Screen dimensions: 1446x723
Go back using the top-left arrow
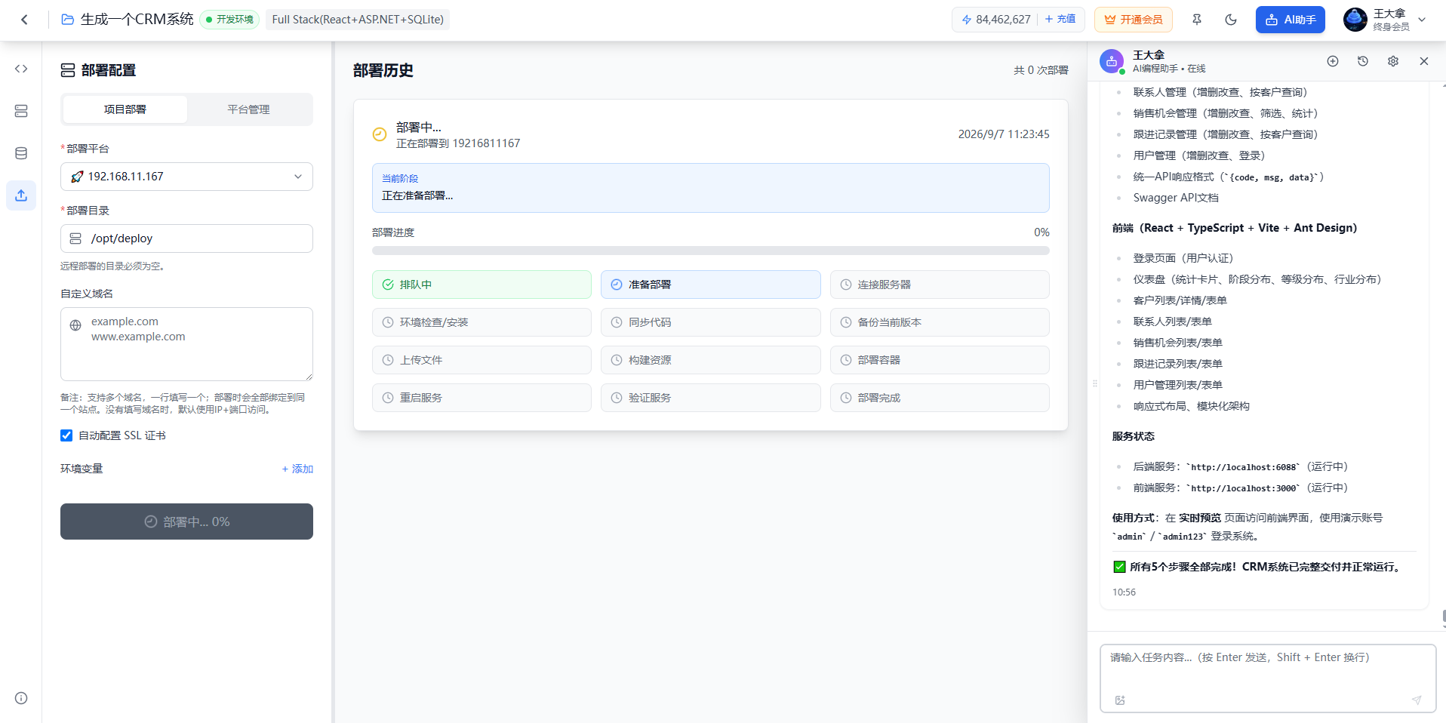pyautogui.click(x=24, y=20)
